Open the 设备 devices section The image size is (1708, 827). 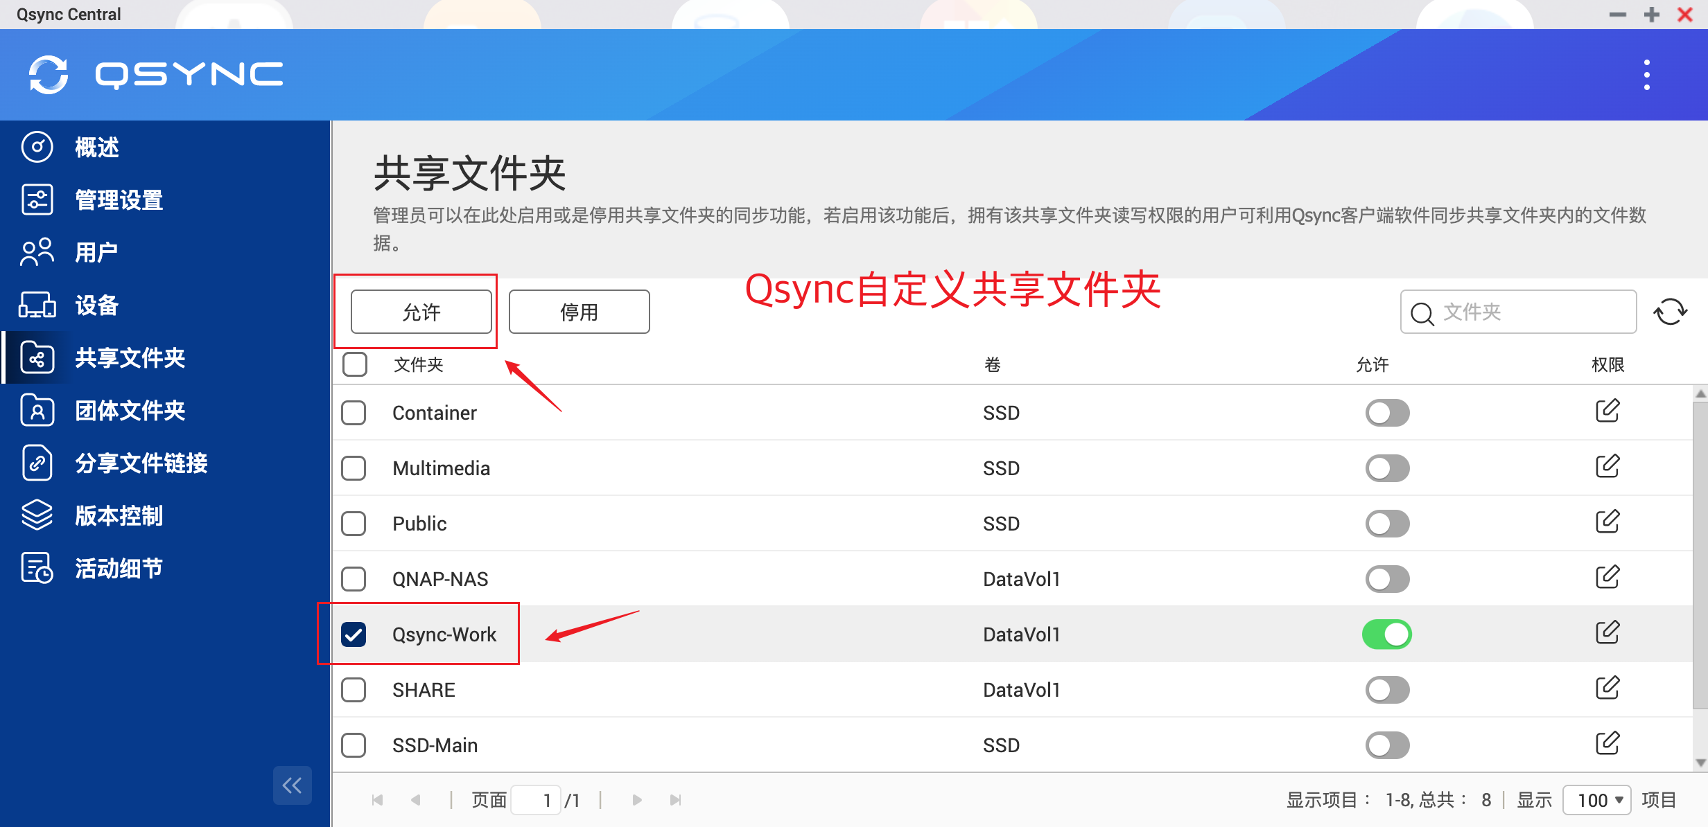point(96,305)
